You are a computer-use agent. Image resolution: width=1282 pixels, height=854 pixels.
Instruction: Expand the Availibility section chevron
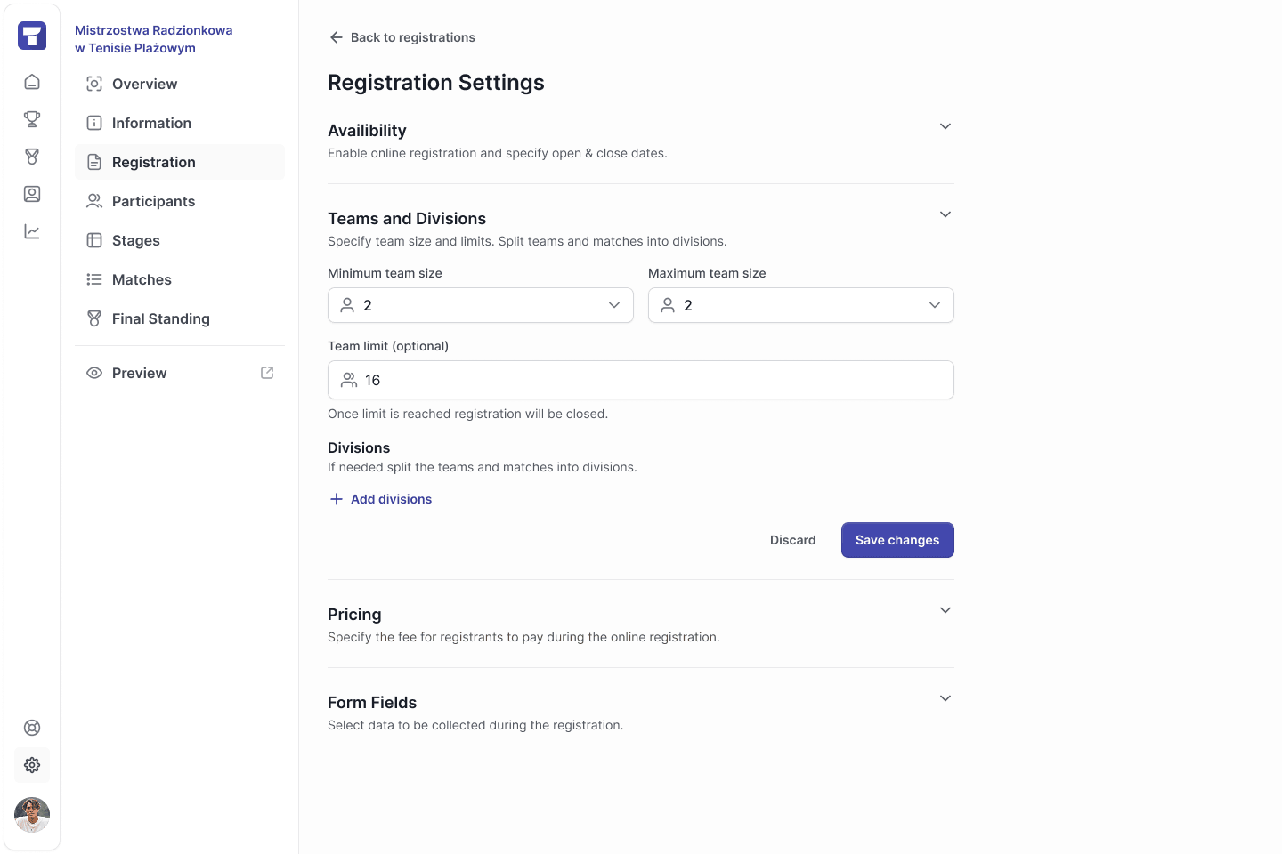click(945, 126)
